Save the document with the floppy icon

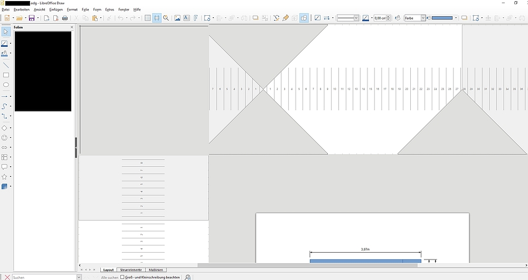[32, 18]
